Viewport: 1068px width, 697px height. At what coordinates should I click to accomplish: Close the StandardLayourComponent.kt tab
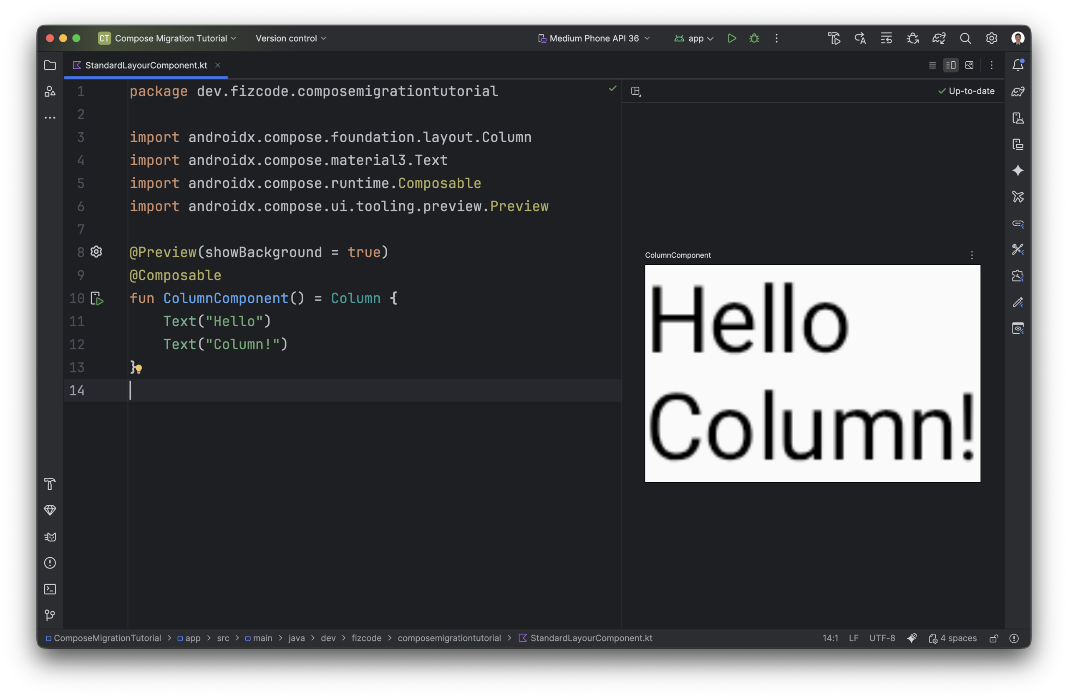point(218,65)
